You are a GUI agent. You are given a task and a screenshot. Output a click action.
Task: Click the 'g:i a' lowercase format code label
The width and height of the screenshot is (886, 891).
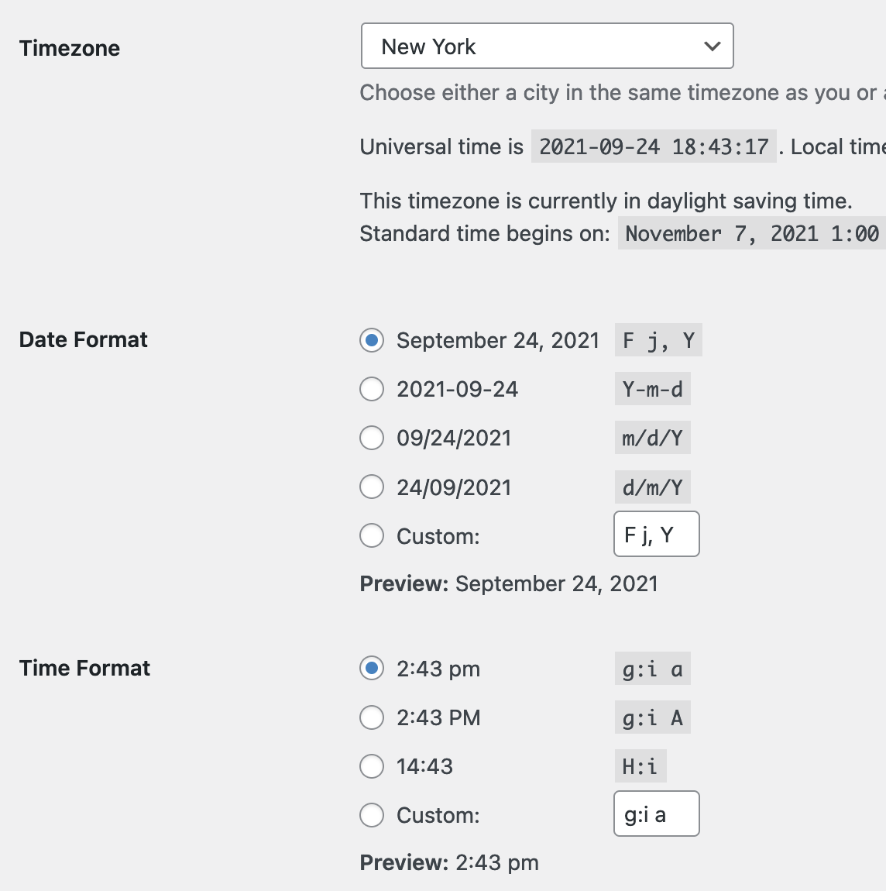tap(653, 669)
